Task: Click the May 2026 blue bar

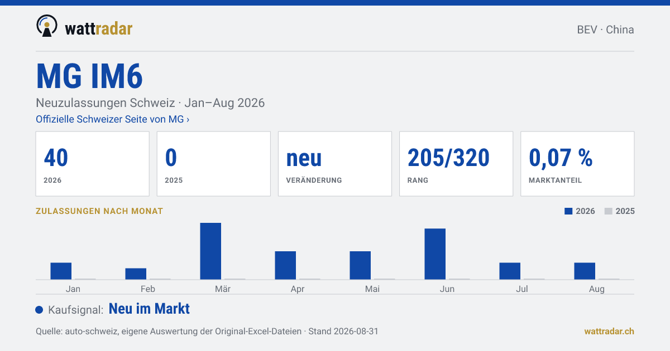Action: click(360, 265)
